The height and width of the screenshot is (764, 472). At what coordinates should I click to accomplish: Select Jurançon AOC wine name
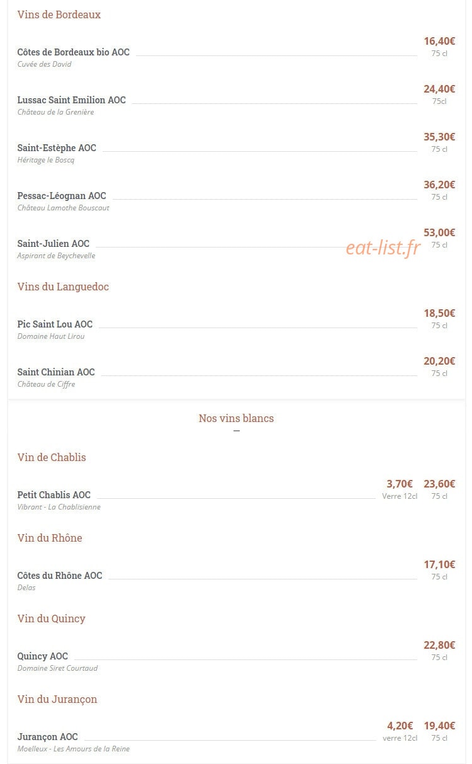[48, 737]
